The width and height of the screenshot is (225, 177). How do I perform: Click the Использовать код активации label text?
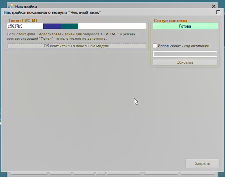(x=183, y=46)
